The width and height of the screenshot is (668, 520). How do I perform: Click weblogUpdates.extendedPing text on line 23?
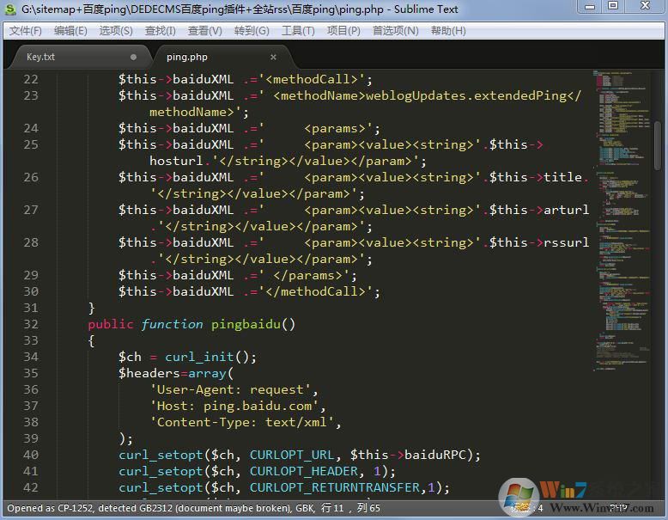point(466,95)
